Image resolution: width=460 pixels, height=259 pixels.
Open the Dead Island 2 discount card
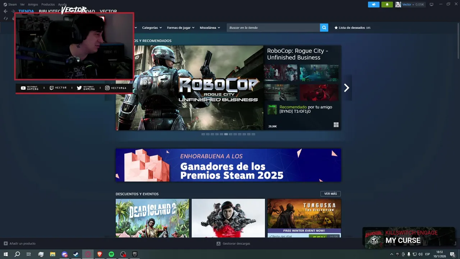tap(152, 218)
